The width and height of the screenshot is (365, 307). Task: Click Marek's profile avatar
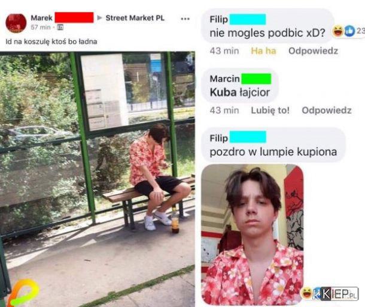coord(16,23)
